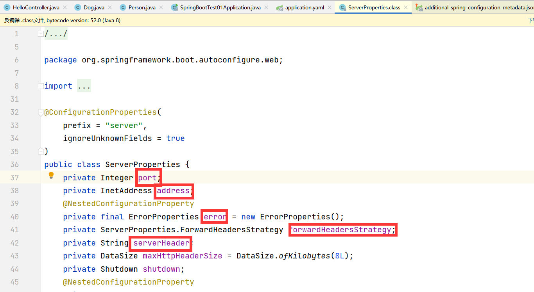Open the SpringBootTest01Application.java tab
This screenshot has height=292, width=534.
tap(220, 7)
